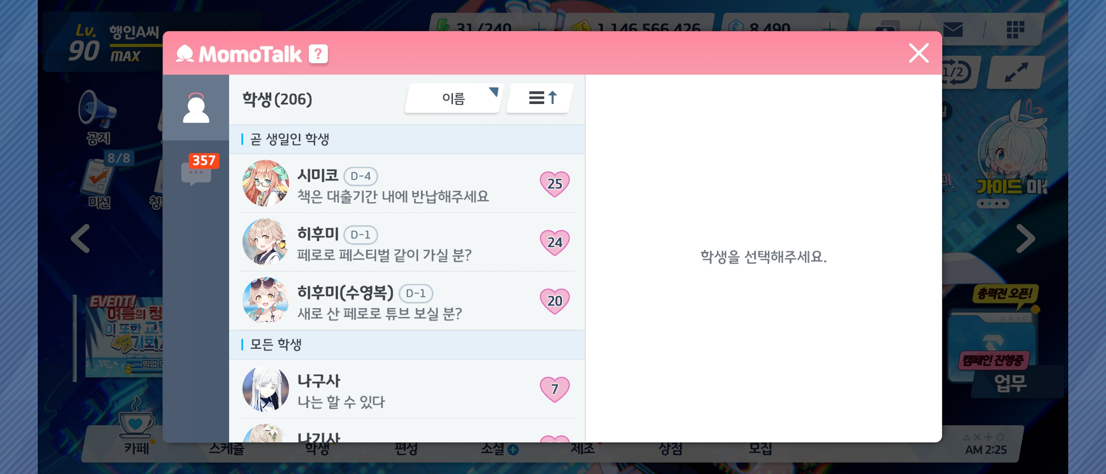1106x474 pixels.
Task: Click the expand arrows fullscreen icon
Action: (x=1016, y=72)
